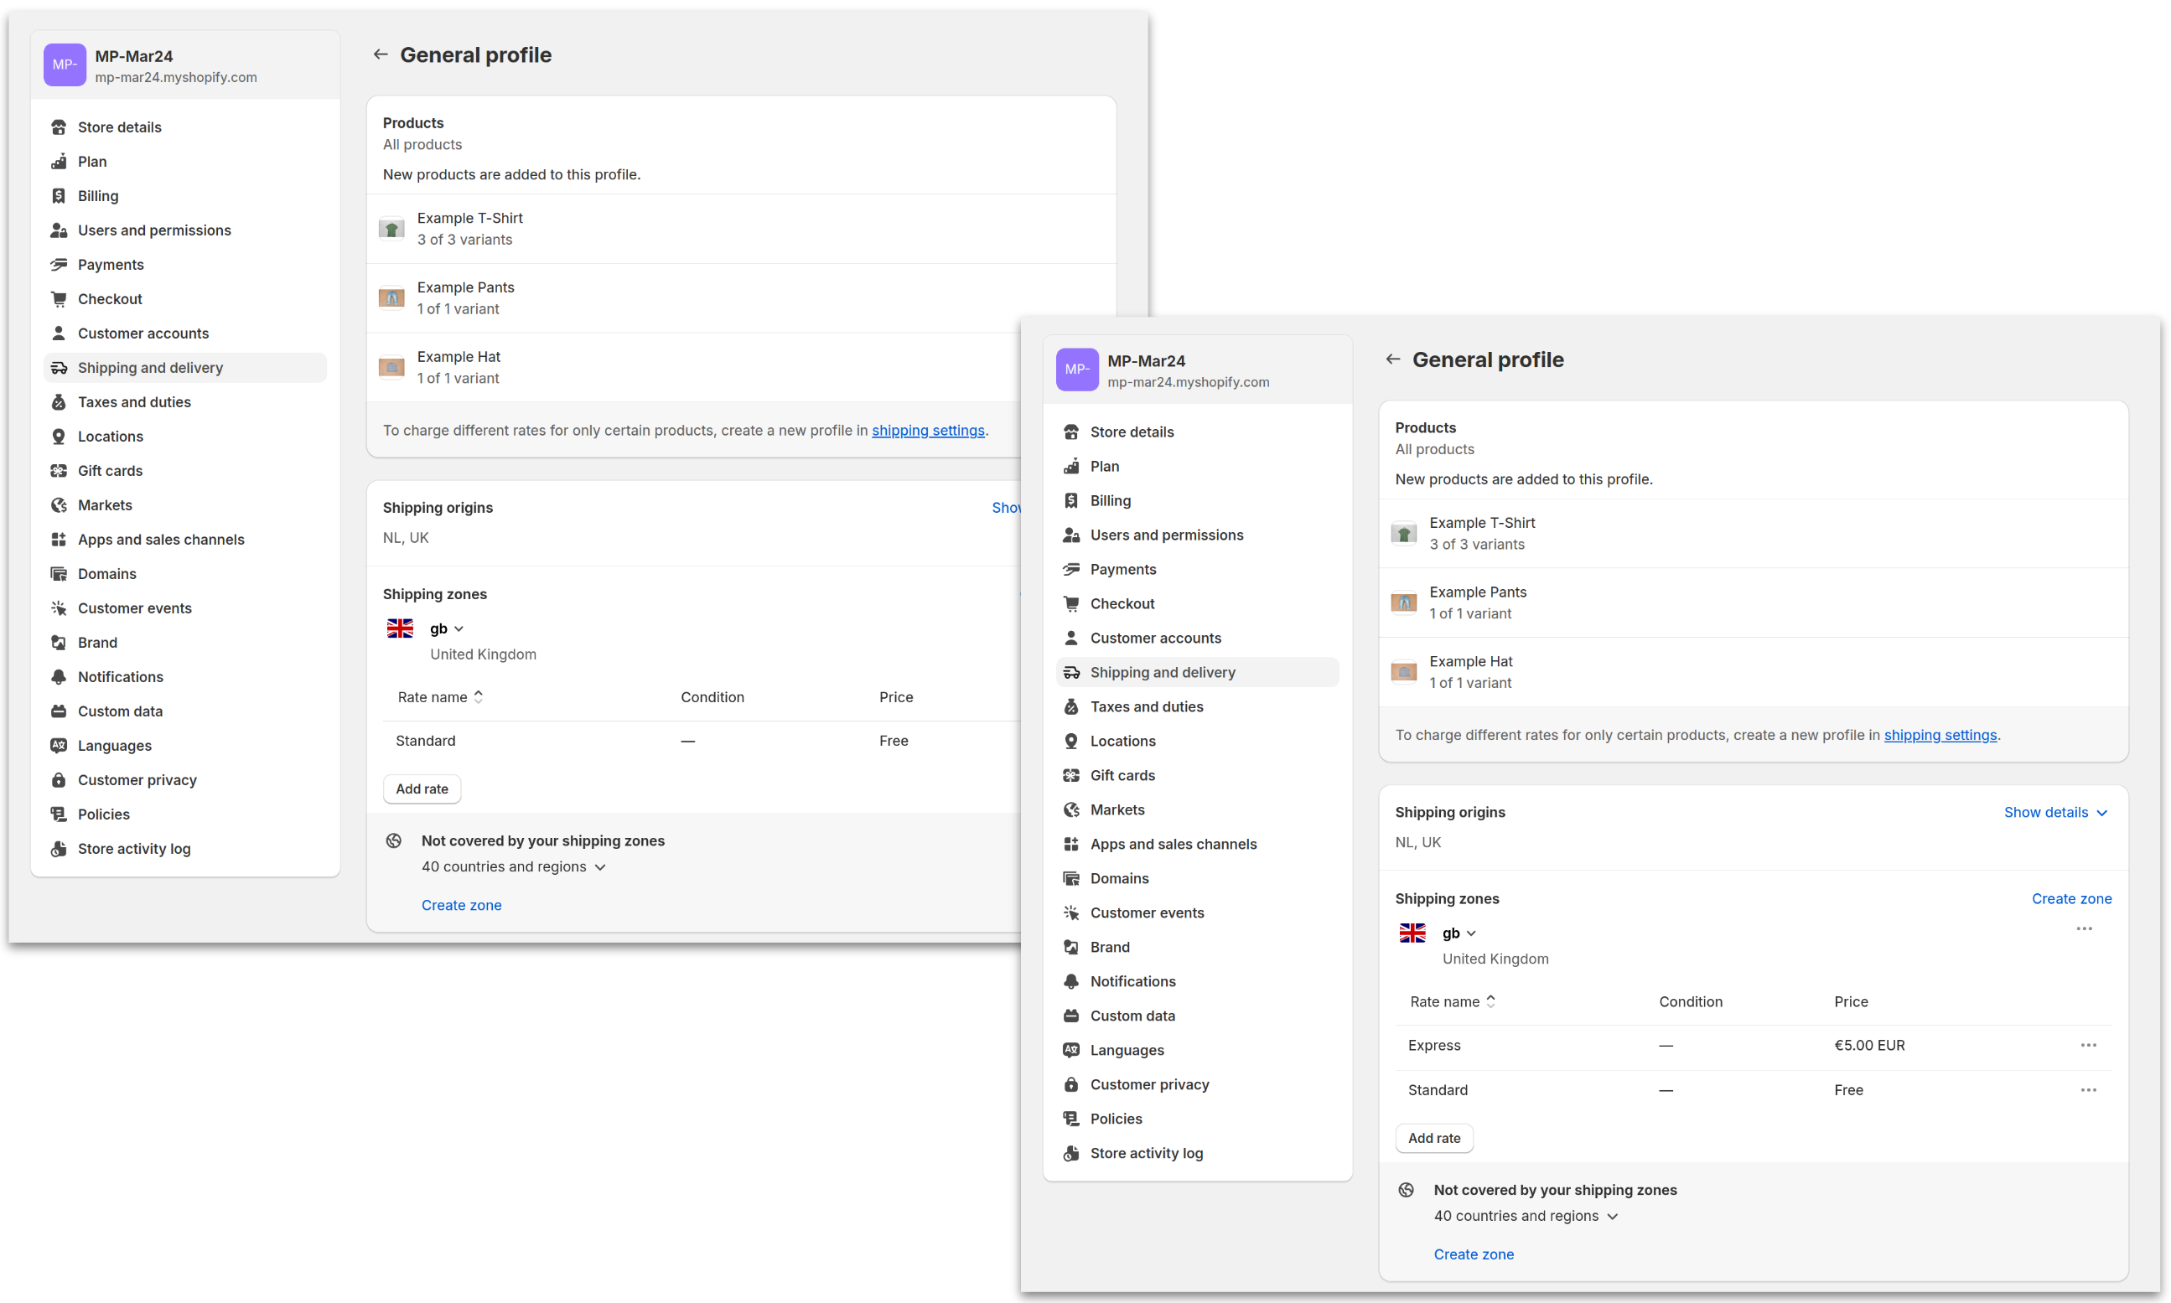
Task: Open shipping settings link in the rear window
Action: [927, 430]
